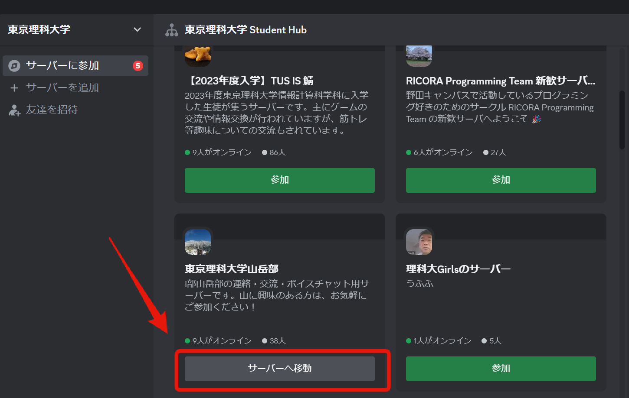Image resolution: width=629 pixels, height=398 pixels.
Task: Click the 1人がオンライン status text
Action: pos(442,341)
